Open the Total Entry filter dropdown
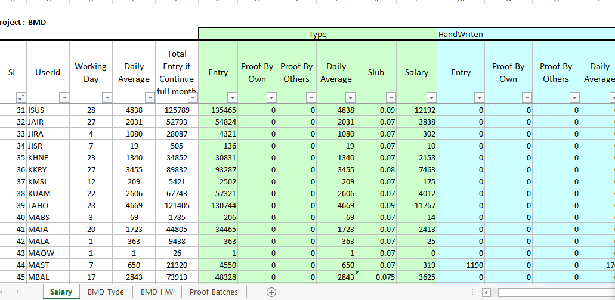The height and width of the screenshot is (300, 615). 191,97
